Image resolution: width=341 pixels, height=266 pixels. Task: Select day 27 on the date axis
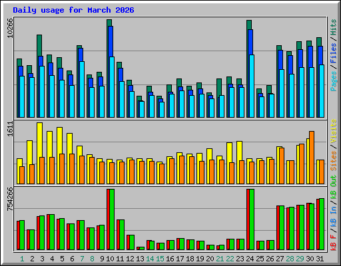click(x=280, y=259)
